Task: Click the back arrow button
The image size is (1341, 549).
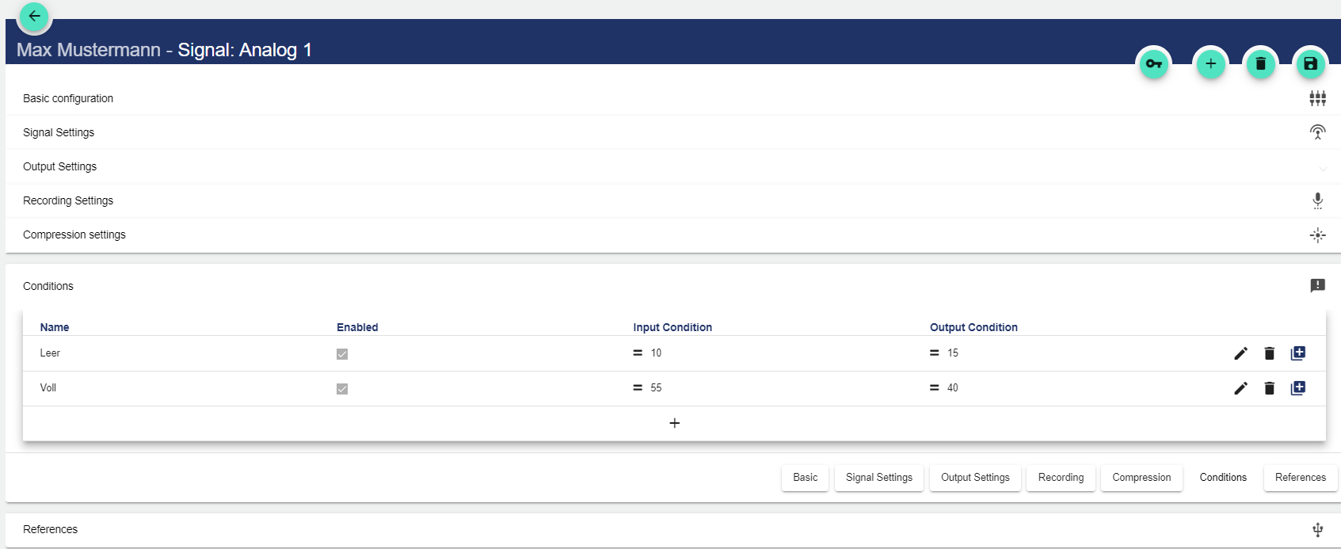Action: point(34,16)
